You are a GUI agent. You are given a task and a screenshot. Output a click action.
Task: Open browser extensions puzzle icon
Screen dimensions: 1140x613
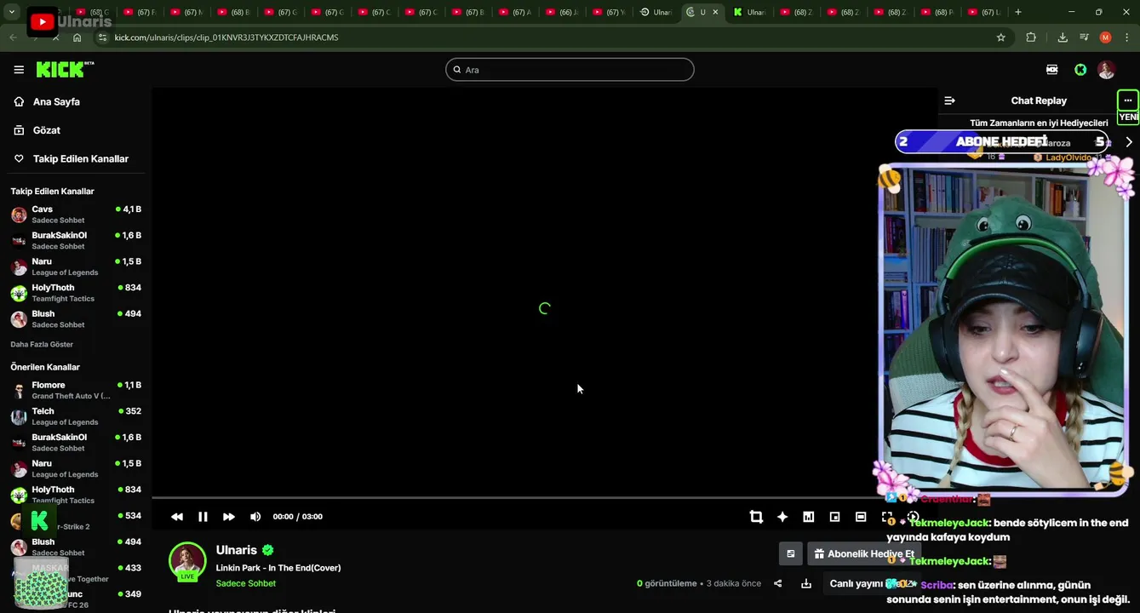coord(1031,37)
